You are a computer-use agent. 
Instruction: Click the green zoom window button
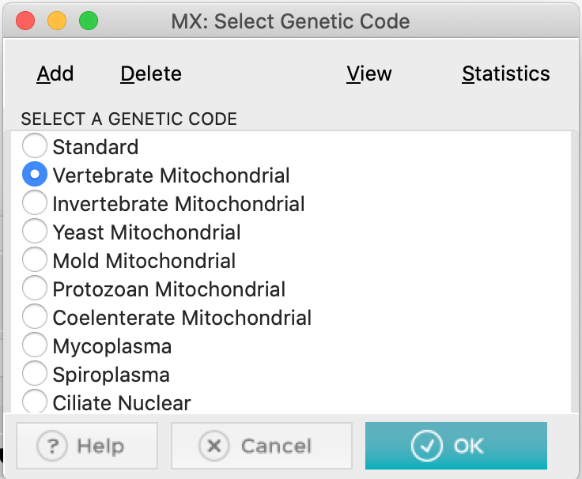[89, 21]
